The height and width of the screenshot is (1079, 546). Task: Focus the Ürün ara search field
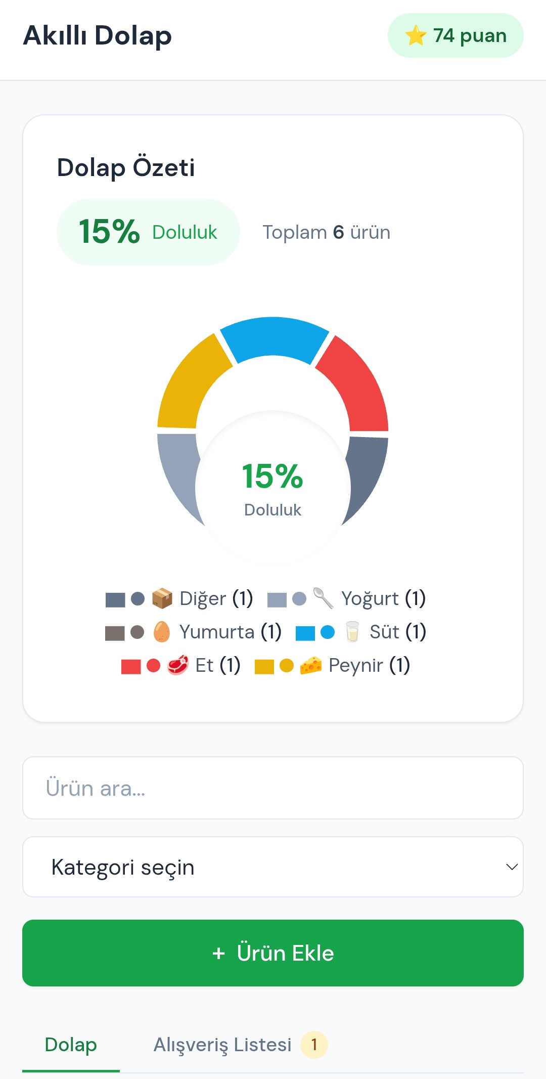click(x=273, y=788)
